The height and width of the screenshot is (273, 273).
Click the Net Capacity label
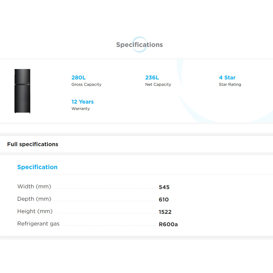pyautogui.click(x=158, y=85)
